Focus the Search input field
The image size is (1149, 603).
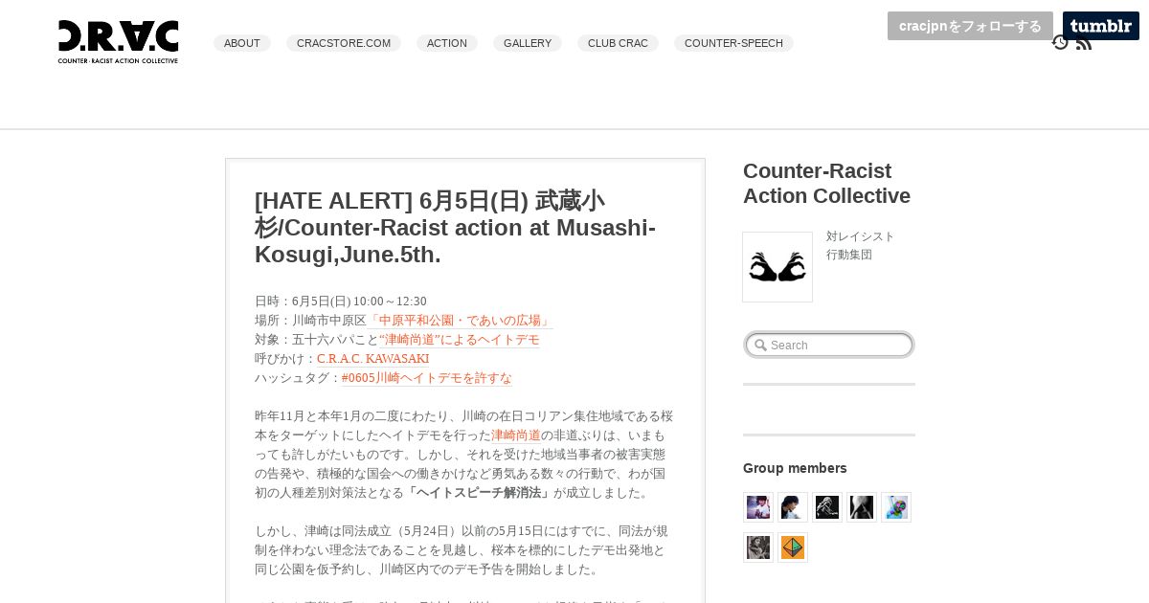(829, 345)
